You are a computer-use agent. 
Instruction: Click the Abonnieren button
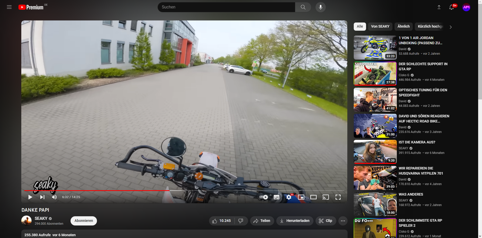click(84, 221)
